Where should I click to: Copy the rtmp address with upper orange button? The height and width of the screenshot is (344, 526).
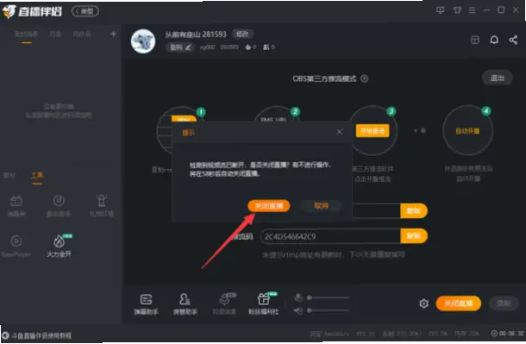(414, 210)
